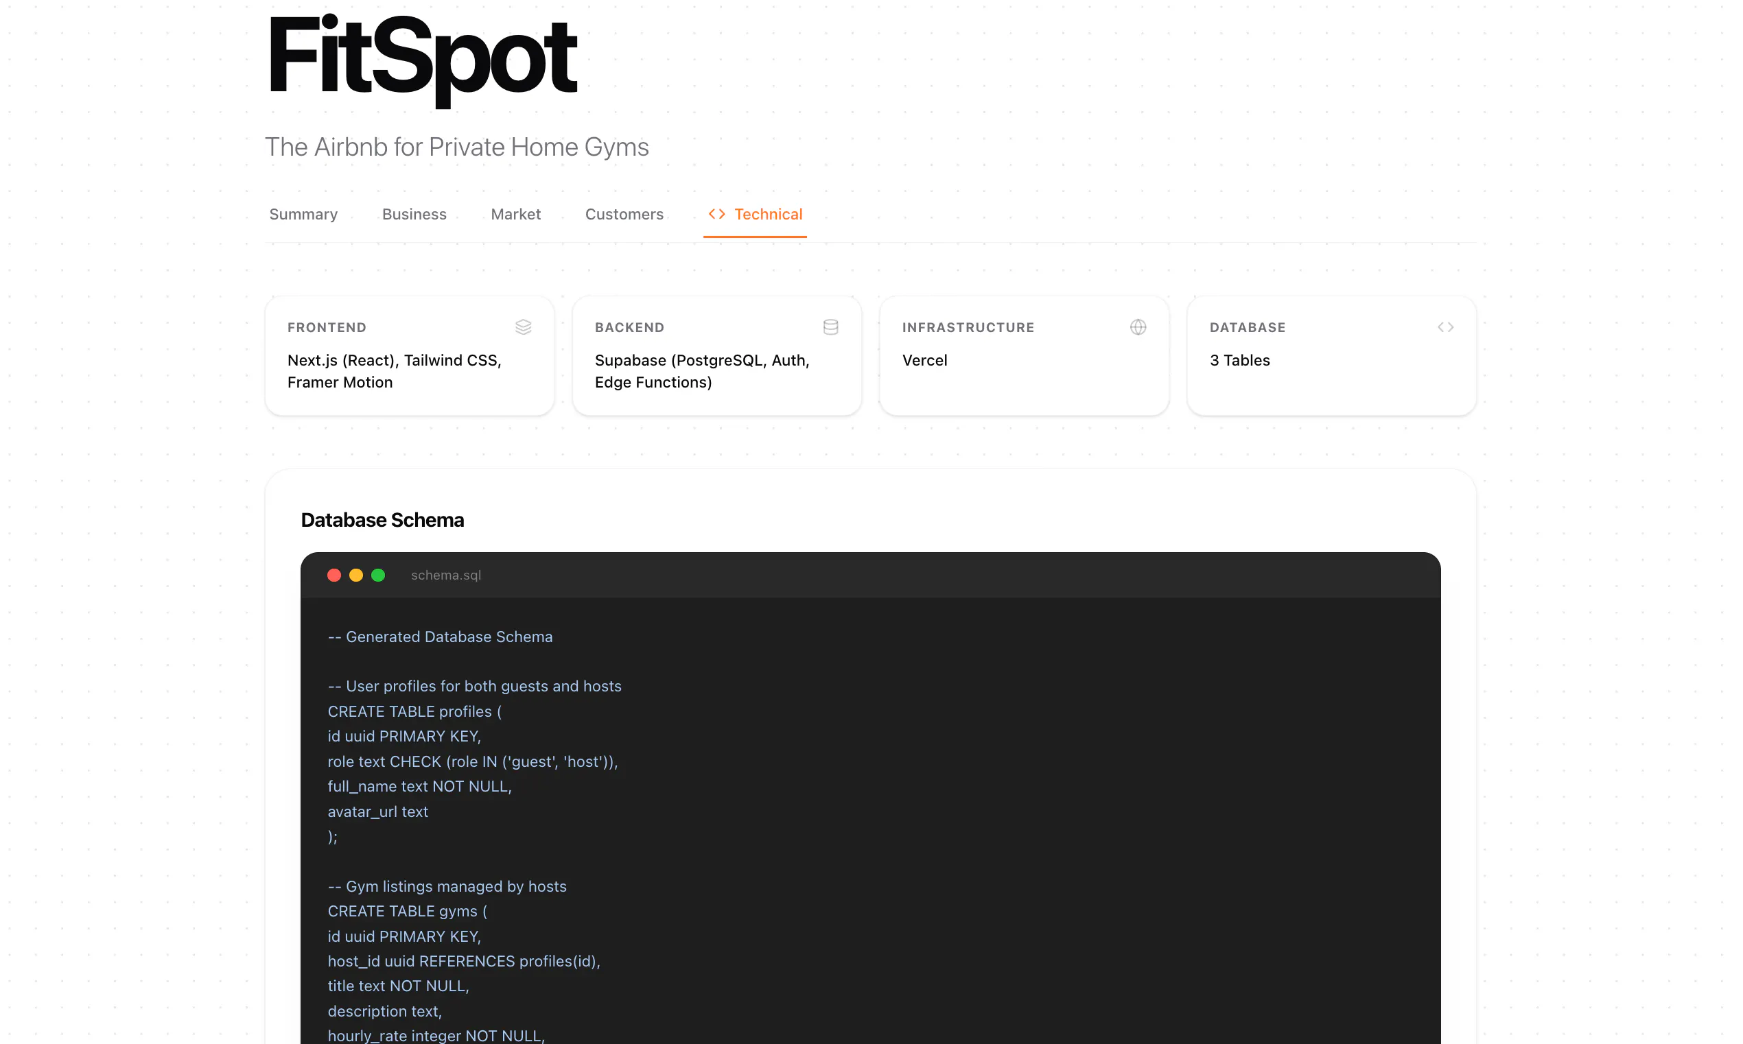This screenshot has width=1743, height=1044.
Task: Click the database icon in Backend card
Action: click(830, 327)
